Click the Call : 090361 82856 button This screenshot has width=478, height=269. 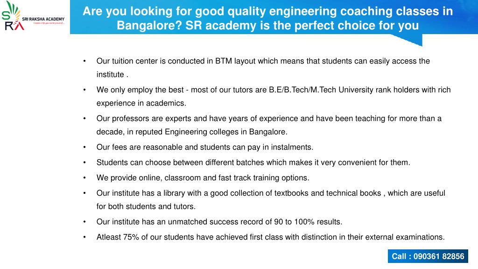[x=428, y=256]
